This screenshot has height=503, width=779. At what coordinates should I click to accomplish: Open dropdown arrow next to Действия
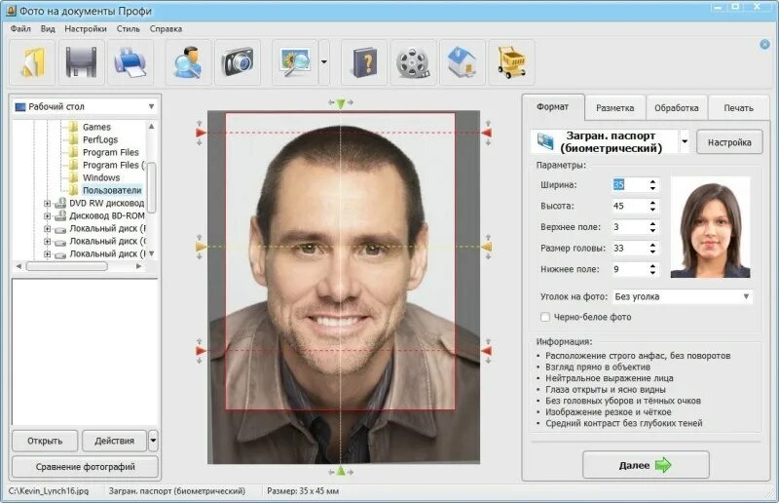(x=153, y=441)
